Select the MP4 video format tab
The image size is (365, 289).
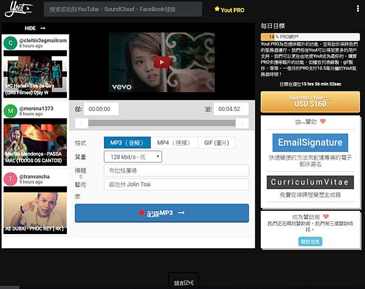coord(175,143)
